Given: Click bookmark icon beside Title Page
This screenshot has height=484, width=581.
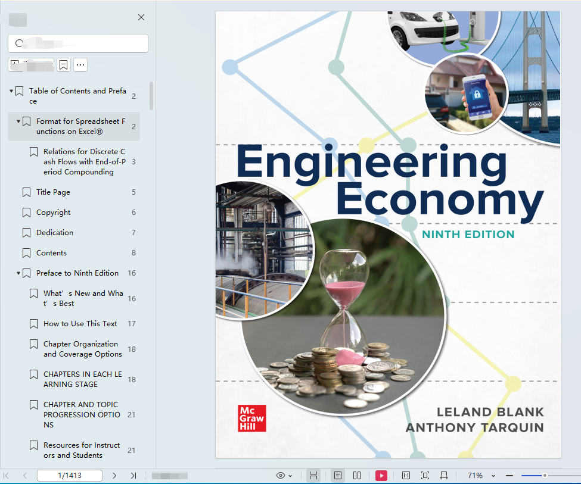Looking at the screenshot, I should 26,192.
